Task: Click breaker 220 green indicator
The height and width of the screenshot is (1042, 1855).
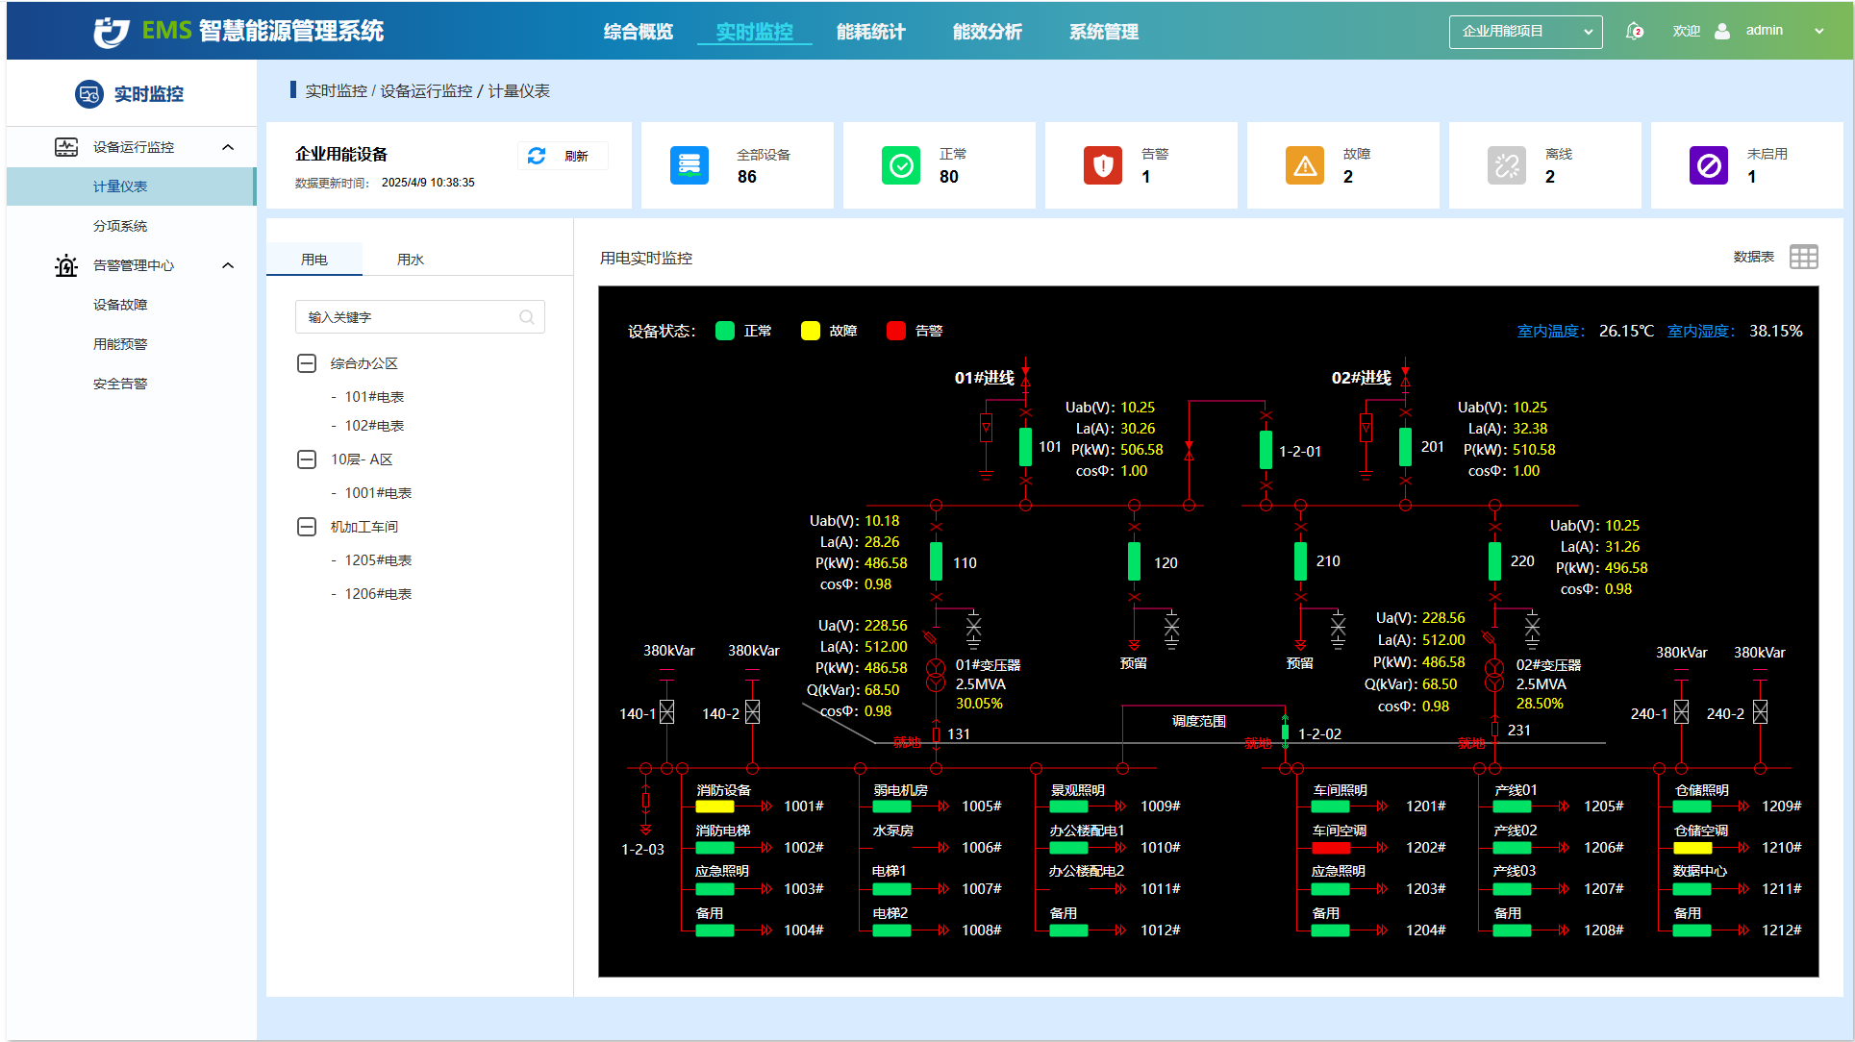Action: tap(1494, 561)
